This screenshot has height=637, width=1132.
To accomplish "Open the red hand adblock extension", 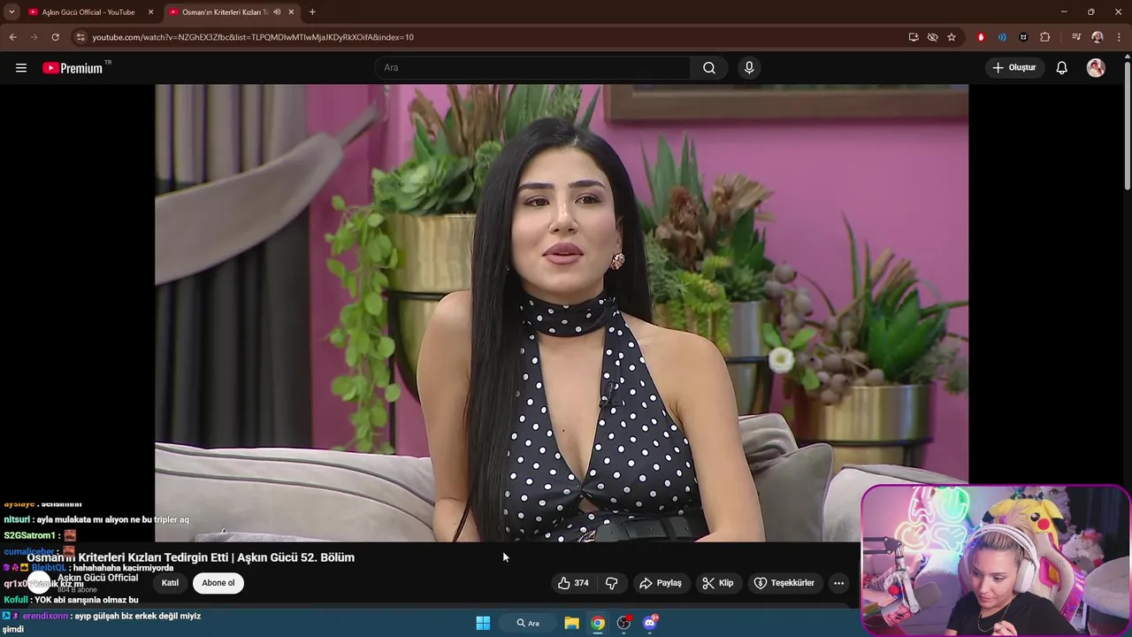I will click(x=981, y=37).
